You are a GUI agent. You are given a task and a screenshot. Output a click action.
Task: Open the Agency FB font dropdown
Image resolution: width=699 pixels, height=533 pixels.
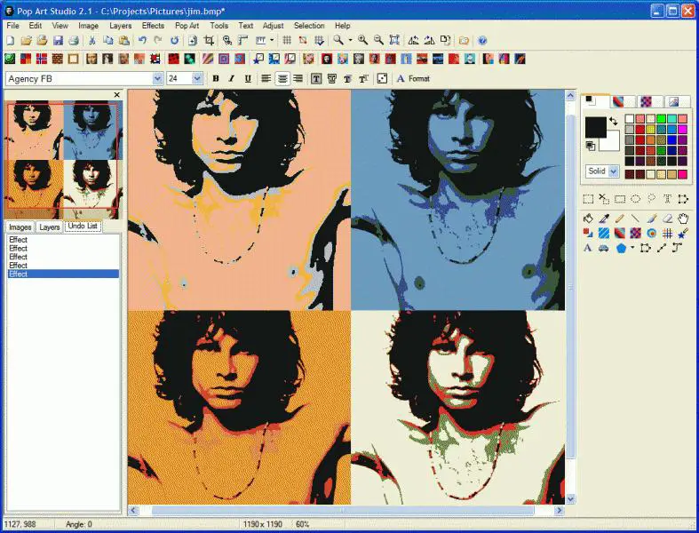tap(157, 78)
